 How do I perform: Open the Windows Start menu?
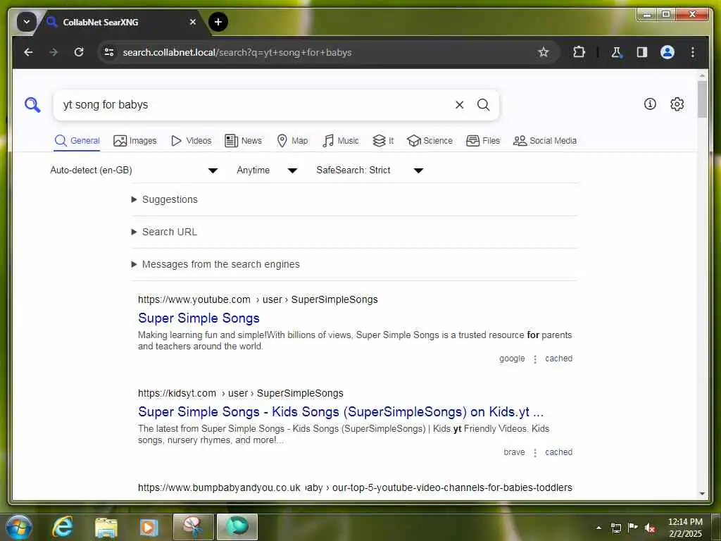click(19, 527)
